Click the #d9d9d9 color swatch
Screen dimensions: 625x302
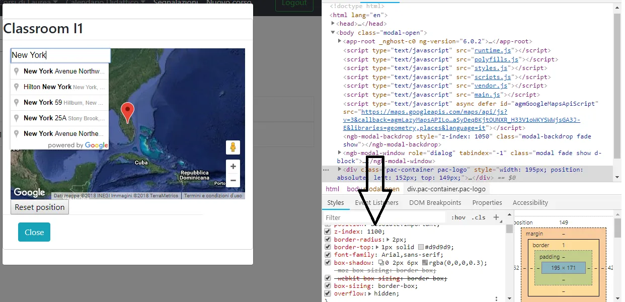[421, 247]
